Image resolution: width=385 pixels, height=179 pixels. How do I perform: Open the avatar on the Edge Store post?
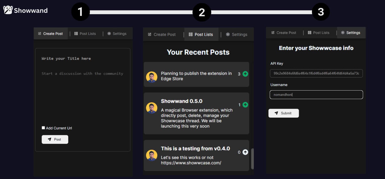click(152, 77)
